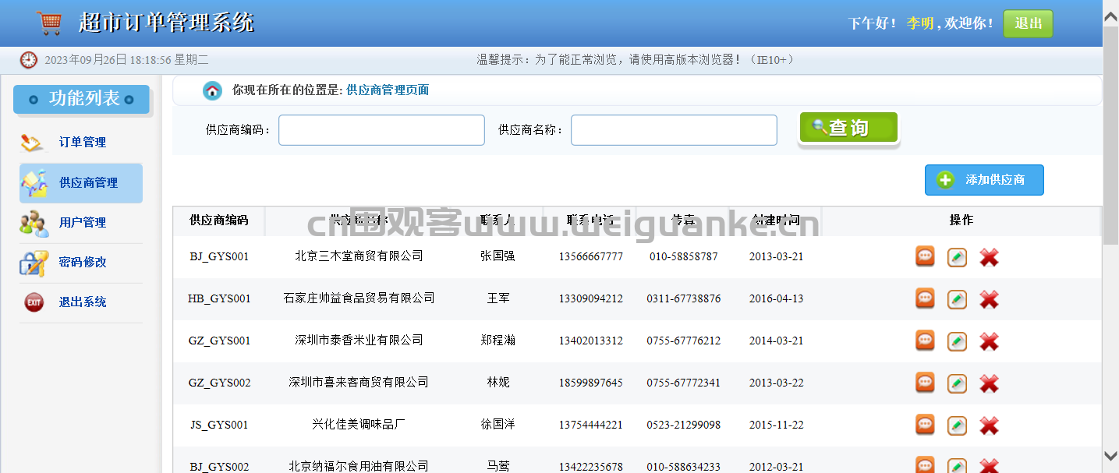Click supplier name 兴化佳美调味品厂
This screenshot has width=1119, height=473.
click(359, 425)
